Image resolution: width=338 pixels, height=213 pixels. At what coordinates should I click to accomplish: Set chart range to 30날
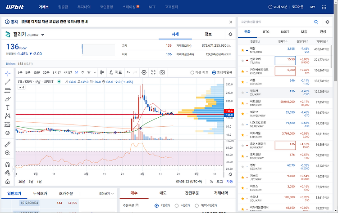tap(22, 182)
